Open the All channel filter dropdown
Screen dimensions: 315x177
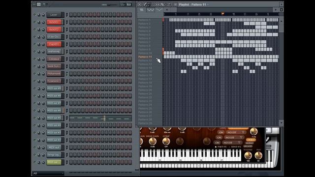coord(48,174)
